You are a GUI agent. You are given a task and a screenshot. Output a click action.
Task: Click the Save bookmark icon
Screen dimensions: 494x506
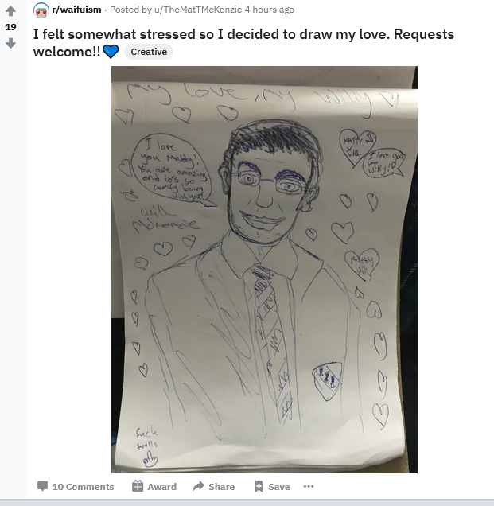[x=259, y=486]
